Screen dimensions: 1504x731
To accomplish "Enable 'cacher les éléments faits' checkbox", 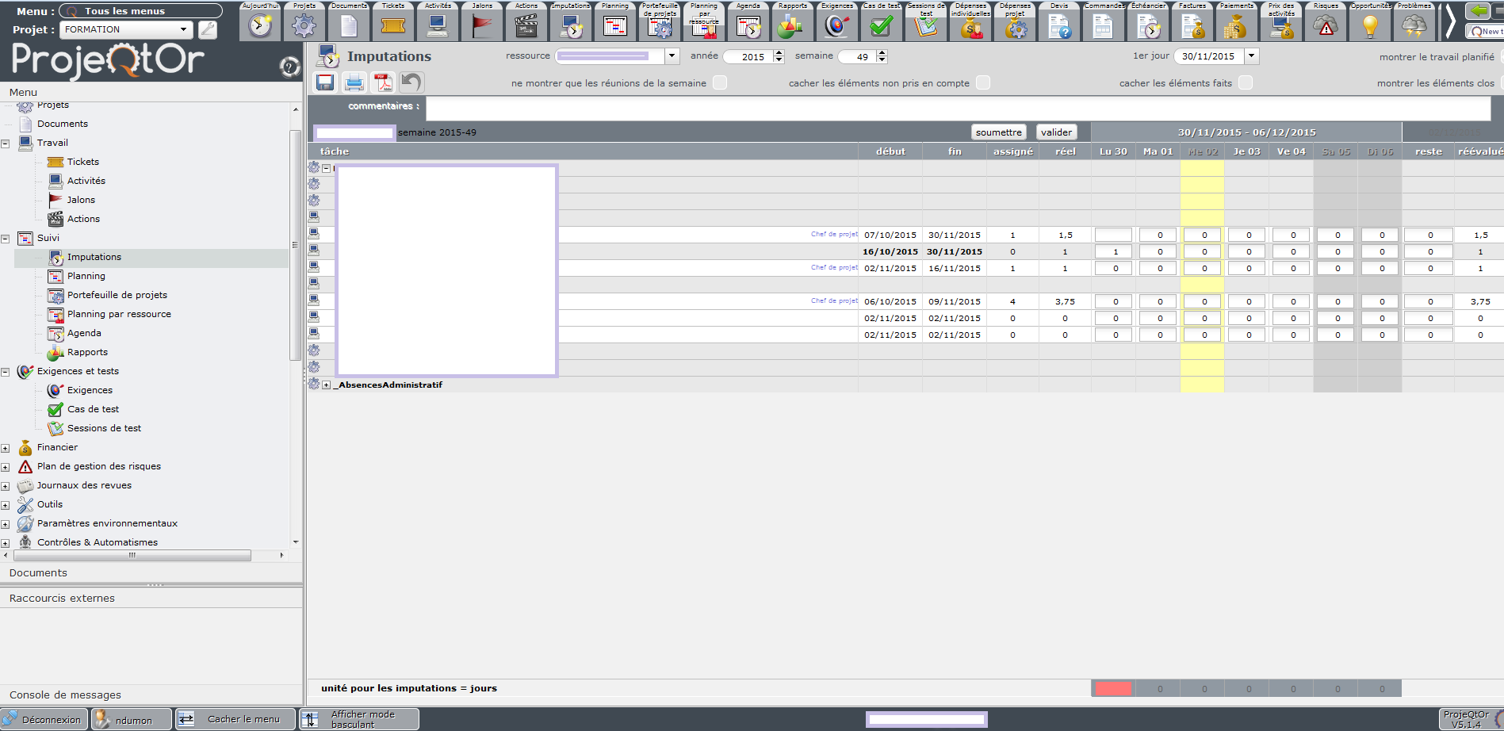I will click(1246, 83).
